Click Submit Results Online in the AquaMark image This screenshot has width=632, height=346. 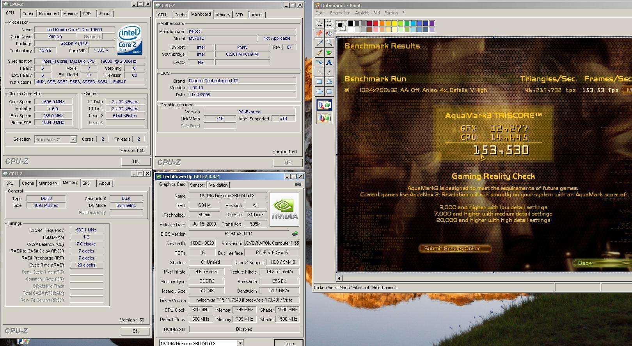tap(455, 249)
